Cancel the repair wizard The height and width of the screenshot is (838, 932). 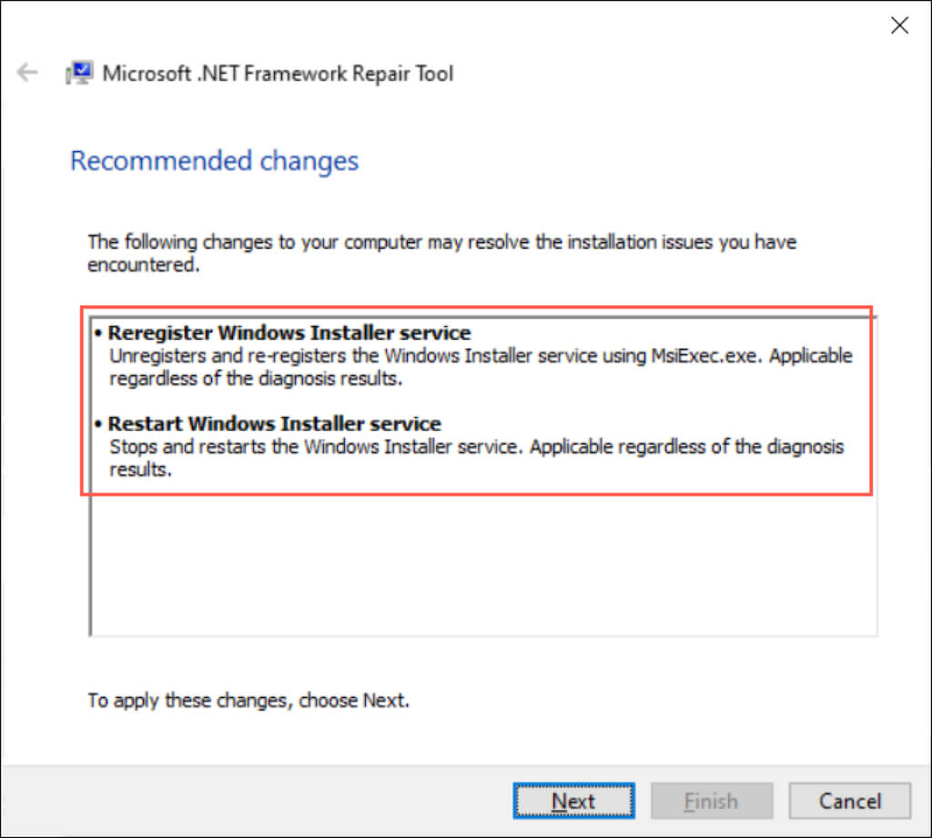[x=849, y=801]
